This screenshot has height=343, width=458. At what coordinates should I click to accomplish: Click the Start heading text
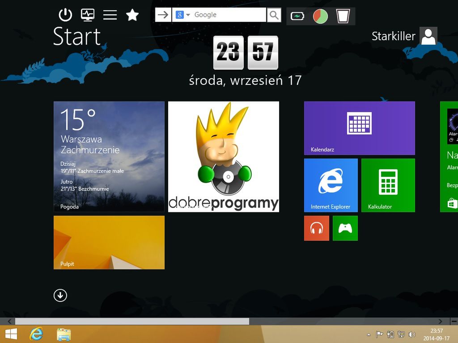[x=77, y=37]
